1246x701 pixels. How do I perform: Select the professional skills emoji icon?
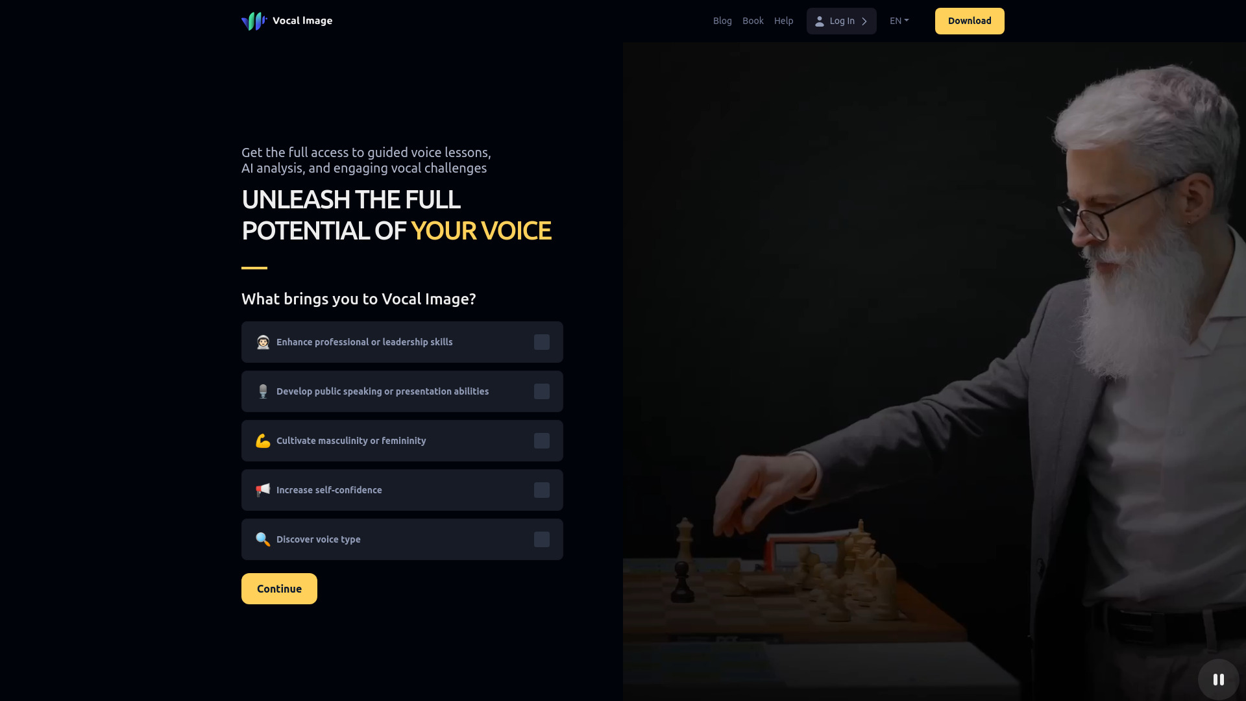(x=263, y=341)
